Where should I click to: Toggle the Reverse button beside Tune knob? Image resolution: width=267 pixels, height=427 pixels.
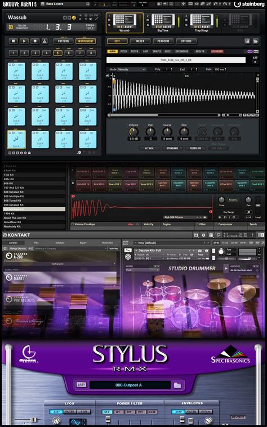233,199
